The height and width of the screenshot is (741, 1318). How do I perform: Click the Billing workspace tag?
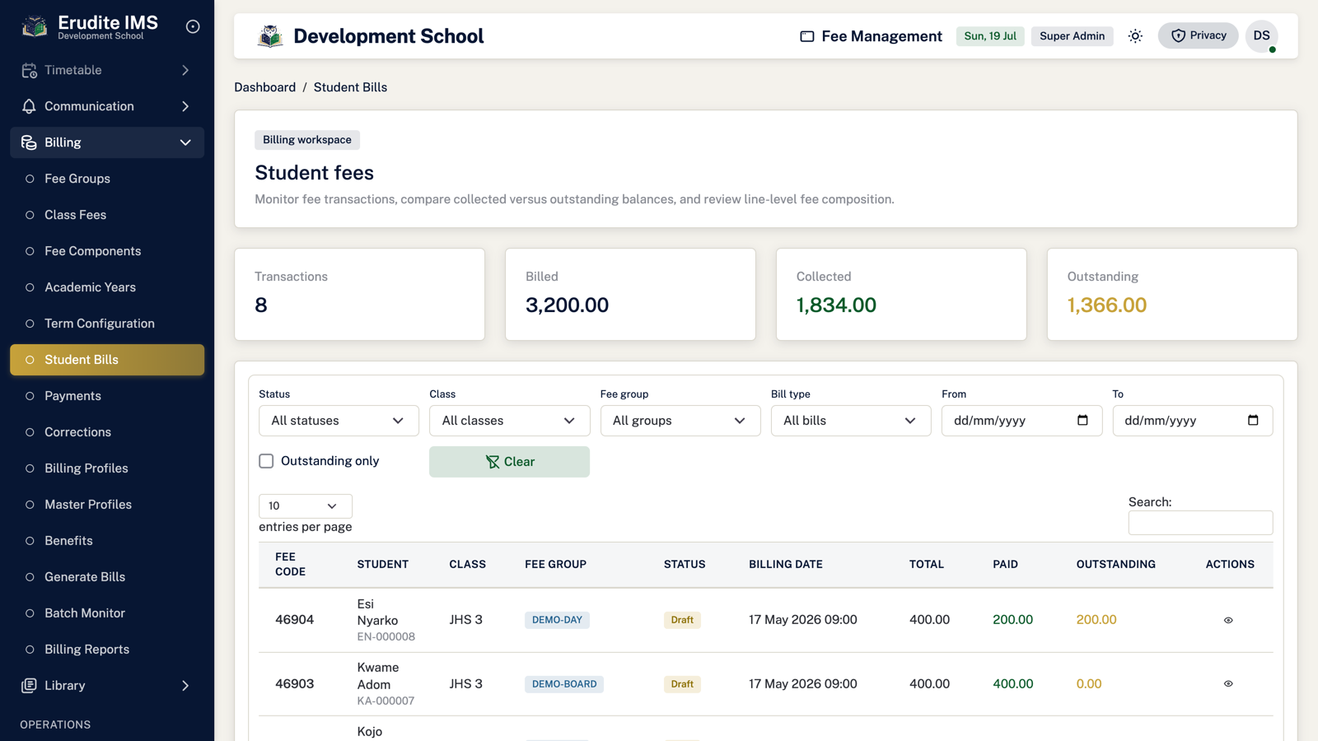pyautogui.click(x=307, y=140)
